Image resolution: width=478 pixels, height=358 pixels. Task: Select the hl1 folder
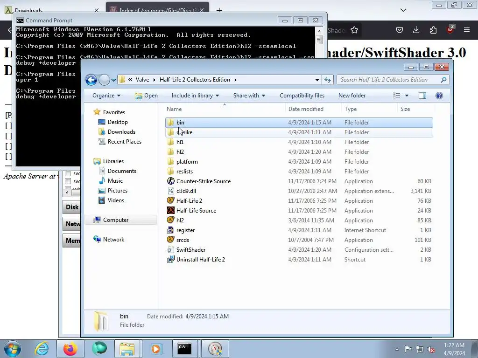(x=299, y=142)
